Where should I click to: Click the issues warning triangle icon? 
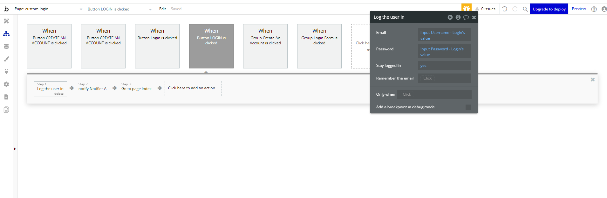pos(477,9)
